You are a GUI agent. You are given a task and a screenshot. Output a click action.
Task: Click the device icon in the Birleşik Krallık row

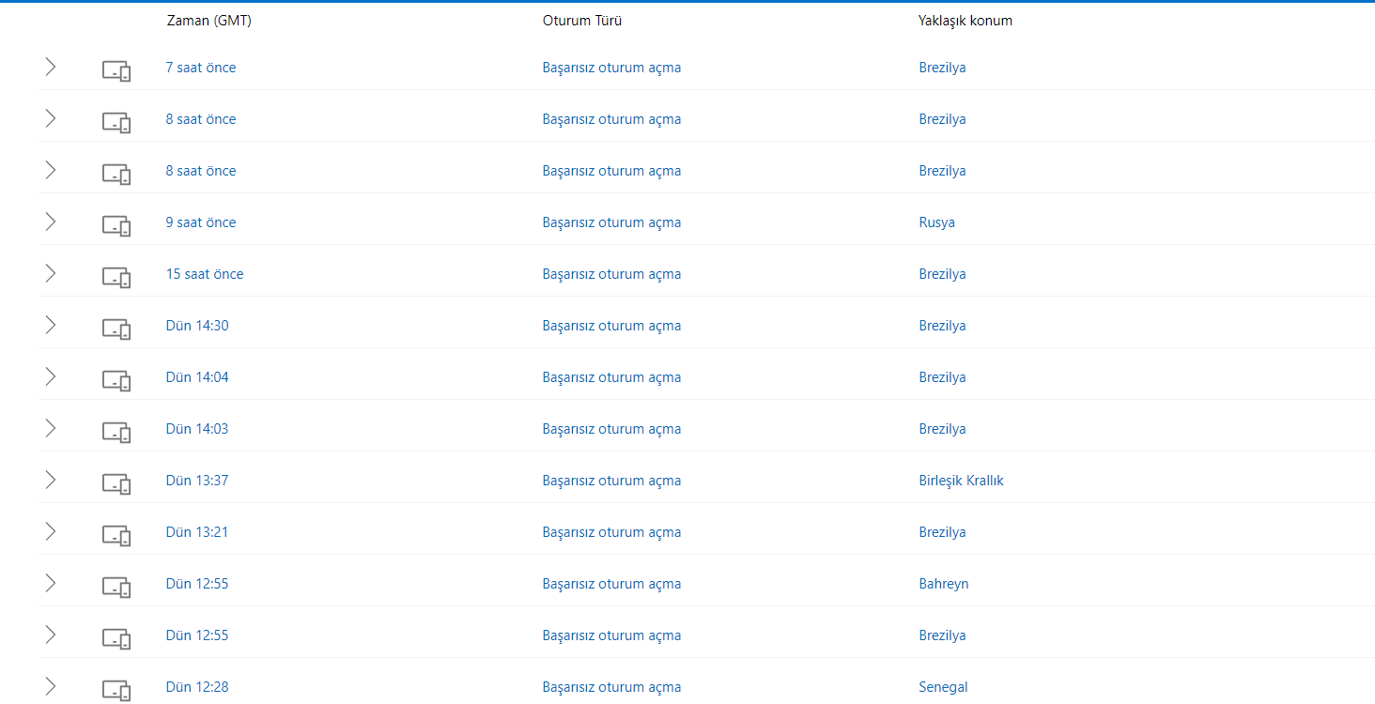[116, 482]
